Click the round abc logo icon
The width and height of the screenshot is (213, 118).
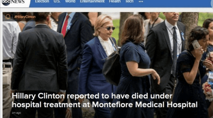[x=6, y=2]
